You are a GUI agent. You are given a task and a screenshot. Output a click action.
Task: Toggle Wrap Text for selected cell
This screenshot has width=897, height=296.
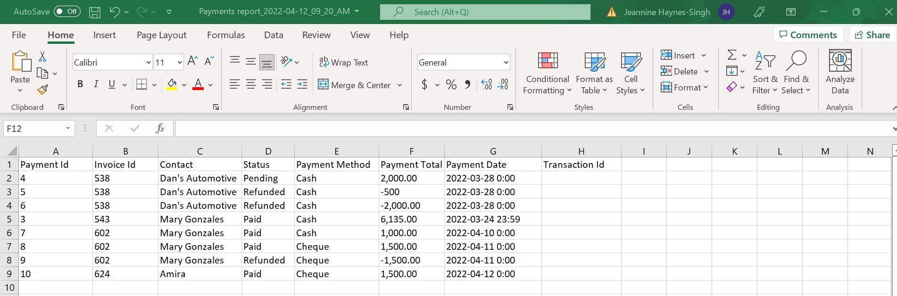343,62
